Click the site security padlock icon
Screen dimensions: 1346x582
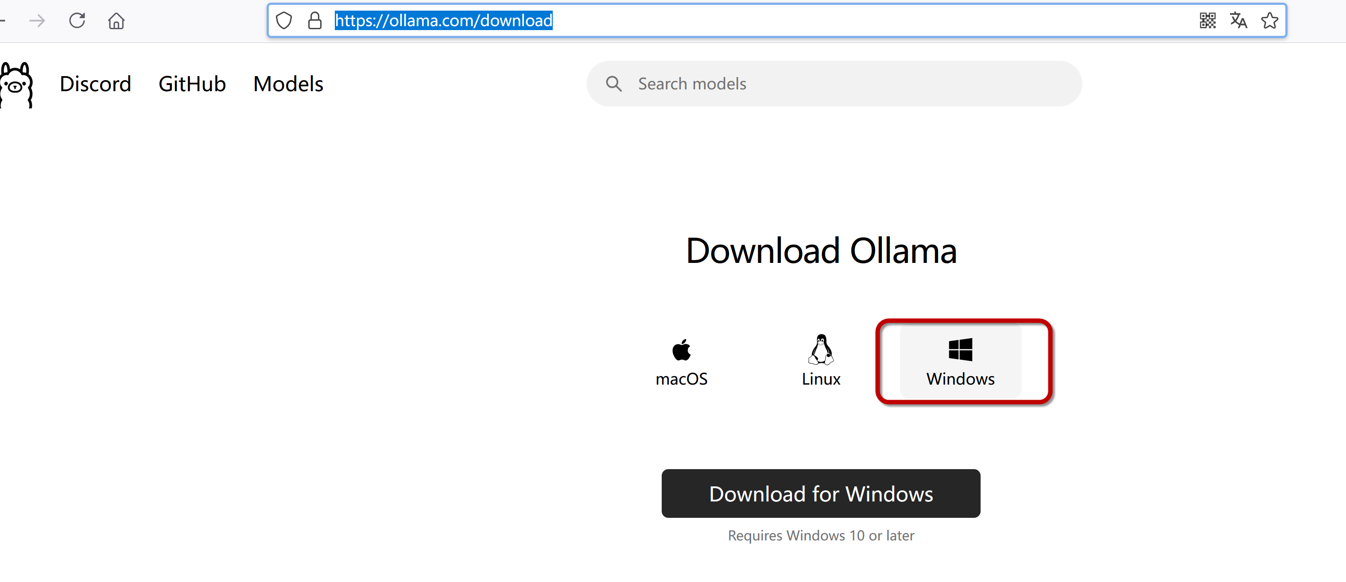tap(314, 21)
